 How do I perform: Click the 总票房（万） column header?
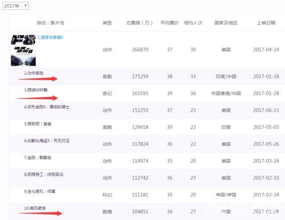pyautogui.click(x=140, y=23)
